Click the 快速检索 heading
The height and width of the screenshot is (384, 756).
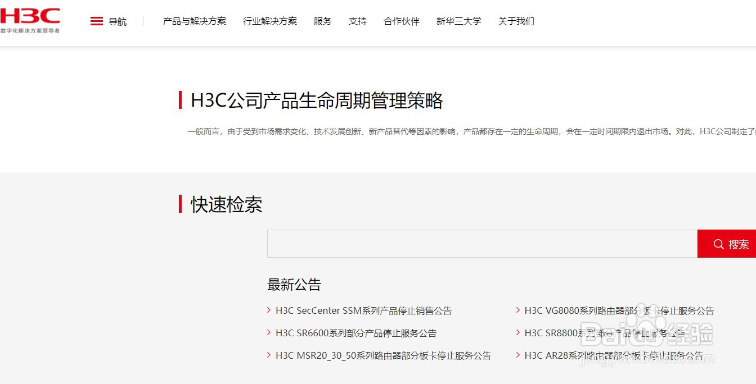pyautogui.click(x=227, y=204)
